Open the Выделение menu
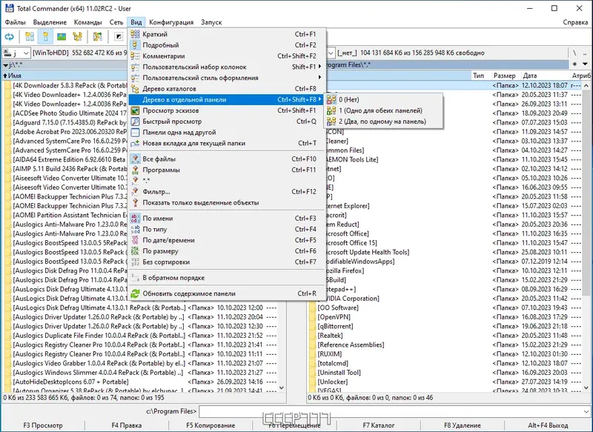The height and width of the screenshot is (432, 593). click(x=50, y=22)
